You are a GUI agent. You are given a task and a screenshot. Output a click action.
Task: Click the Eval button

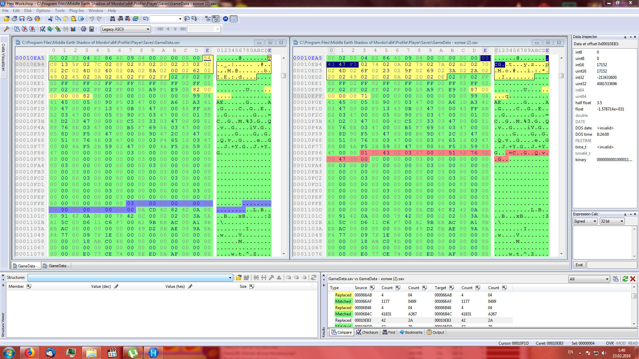[x=579, y=265]
